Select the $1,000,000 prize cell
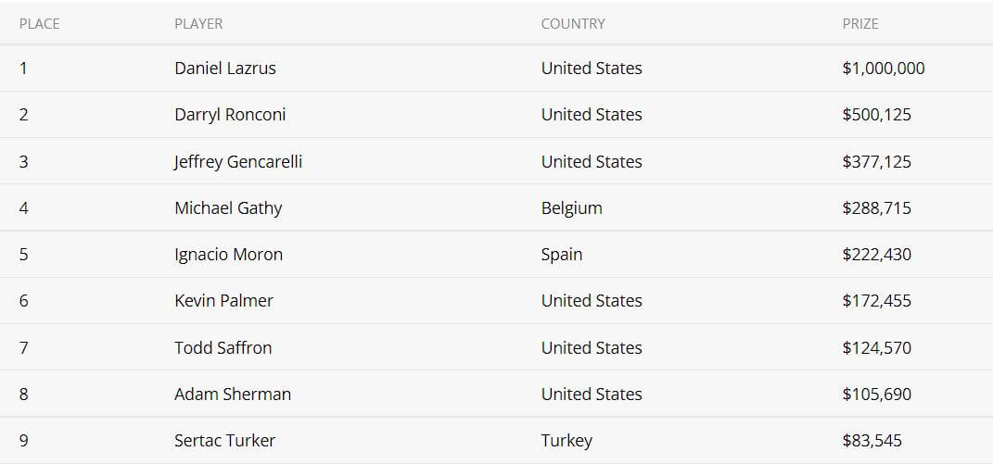 pos(884,69)
